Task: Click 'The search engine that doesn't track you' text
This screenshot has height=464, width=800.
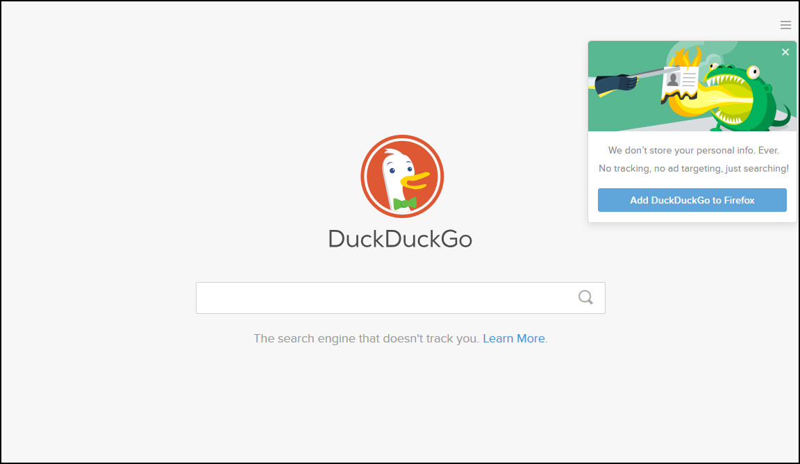Action: pos(366,338)
